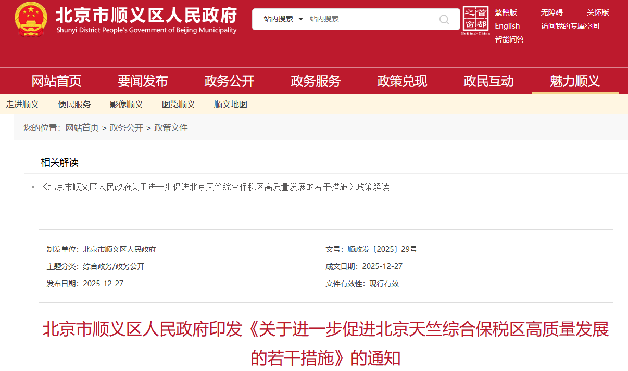The height and width of the screenshot is (371, 628).
Task: Open the 首都之窗 Beijing-China portal icon
Action: click(475, 21)
